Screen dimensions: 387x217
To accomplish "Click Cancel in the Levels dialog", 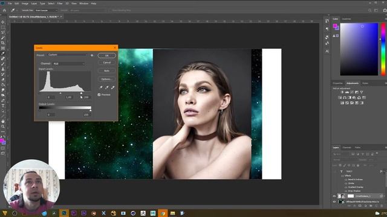I will [106, 63].
